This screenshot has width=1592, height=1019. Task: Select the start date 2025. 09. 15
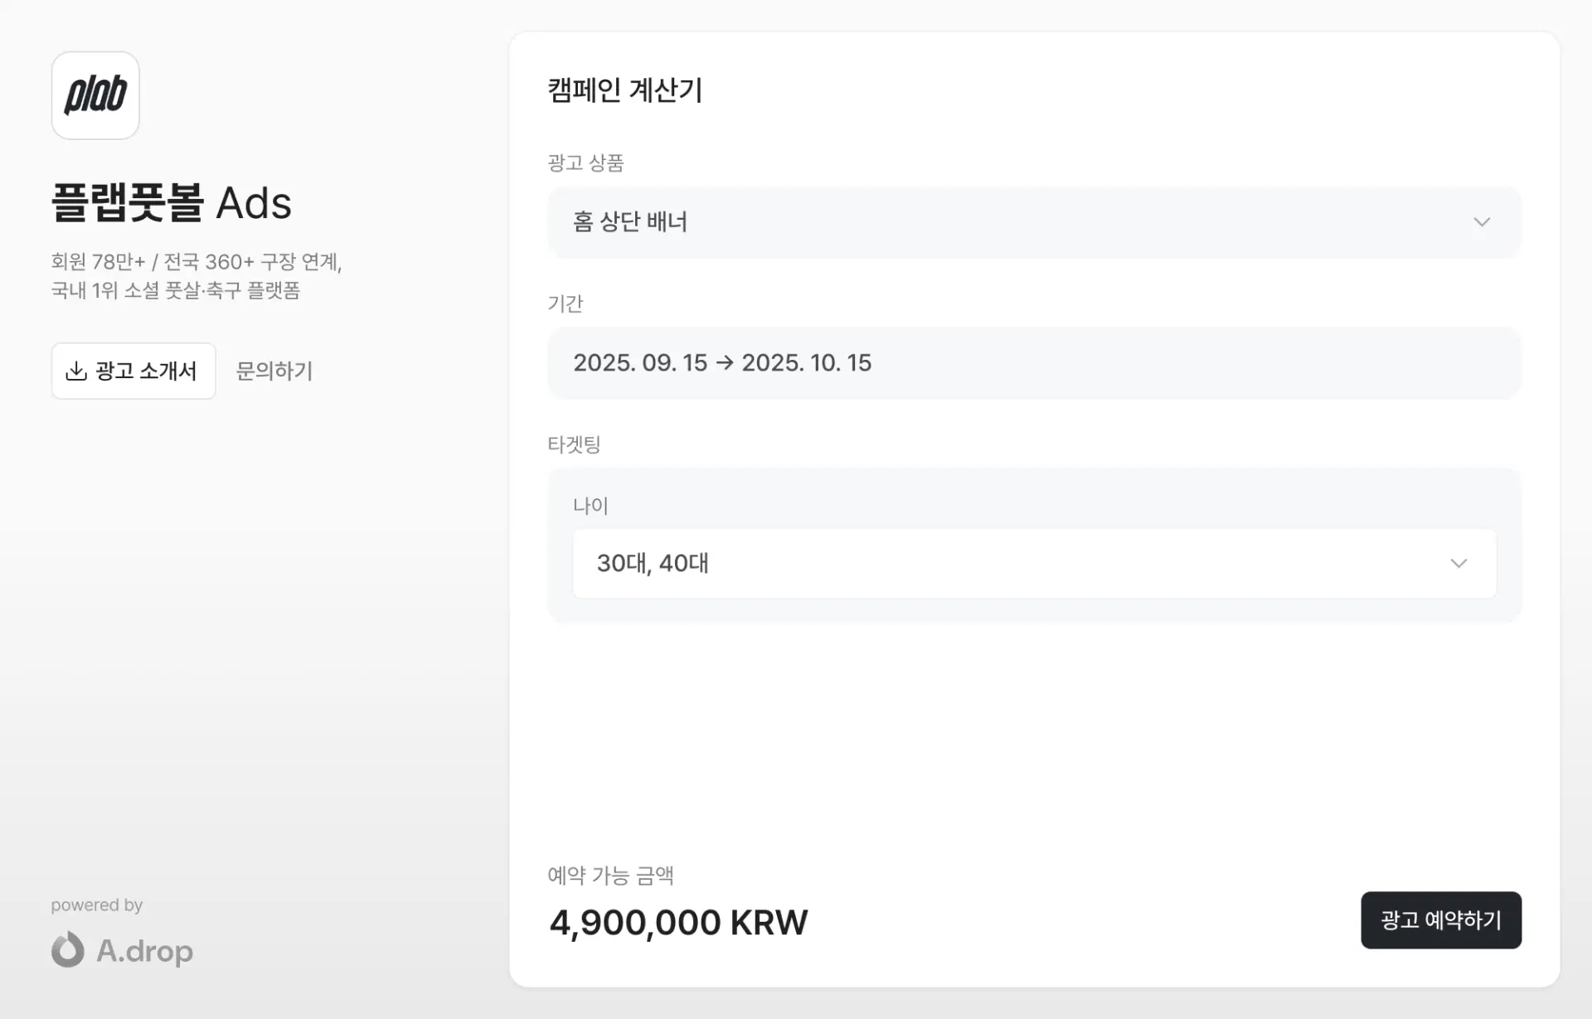[x=640, y=363]
